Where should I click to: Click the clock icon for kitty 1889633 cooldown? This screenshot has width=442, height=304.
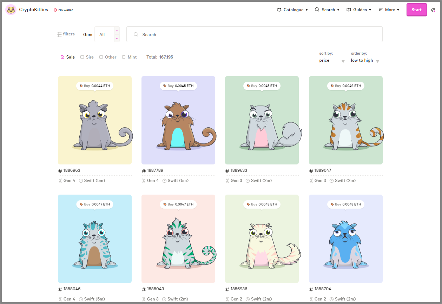coord(248,181)
